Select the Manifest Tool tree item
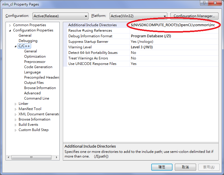This screenshot has width=224, height=175. coord(30,109)
